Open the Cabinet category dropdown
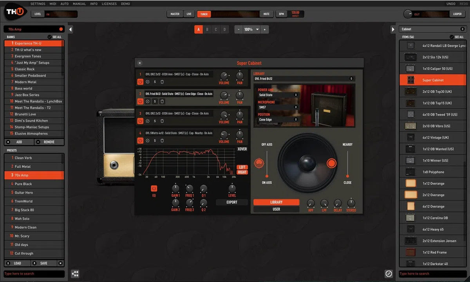470x282 pixels. (x=433, y=29)
